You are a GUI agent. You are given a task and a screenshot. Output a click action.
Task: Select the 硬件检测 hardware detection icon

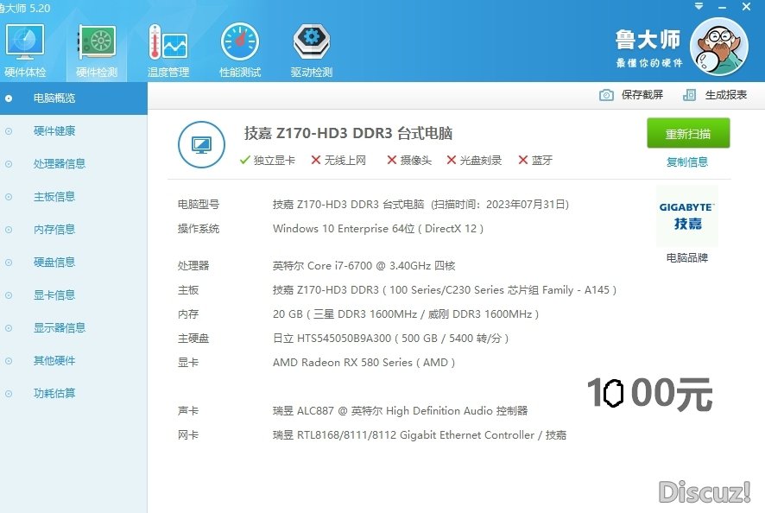click(97, 51)
